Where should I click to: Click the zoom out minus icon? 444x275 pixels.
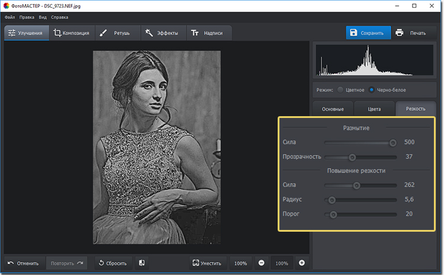[261, 263]
